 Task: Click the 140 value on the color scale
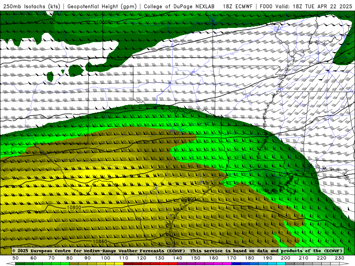(177, 258)
